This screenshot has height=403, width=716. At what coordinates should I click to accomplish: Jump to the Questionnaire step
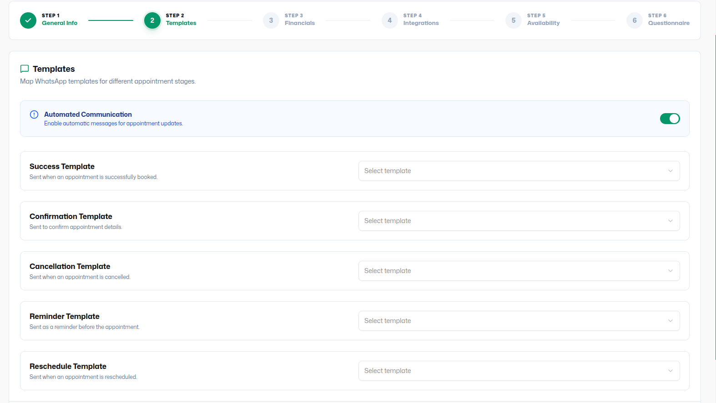(x=669, y=23)
